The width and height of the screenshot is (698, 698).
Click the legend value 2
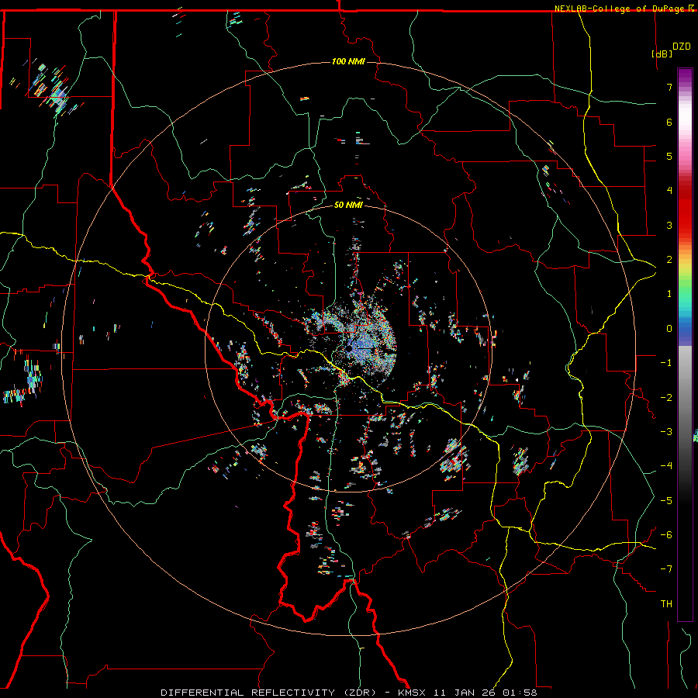pos(669,260)
